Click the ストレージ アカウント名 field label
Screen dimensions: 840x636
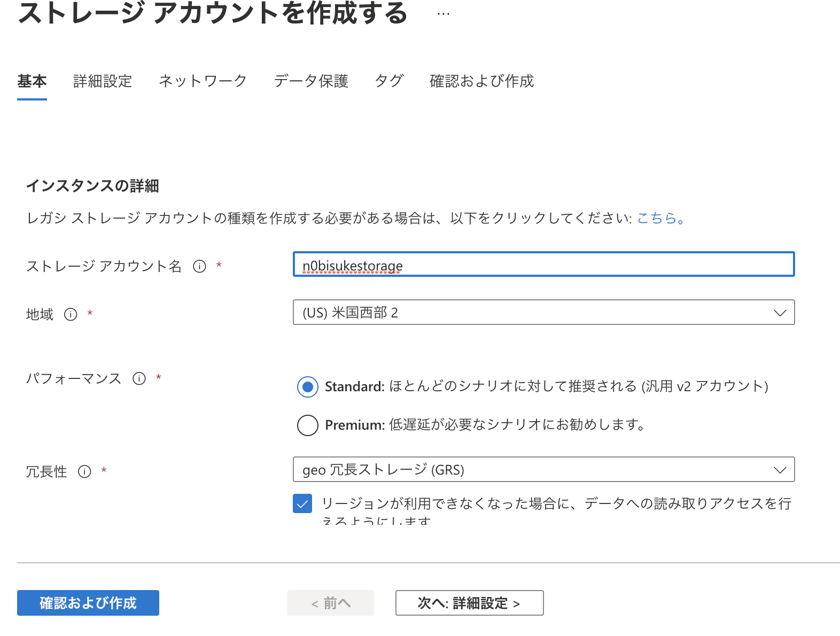click(x=104, y=266)
